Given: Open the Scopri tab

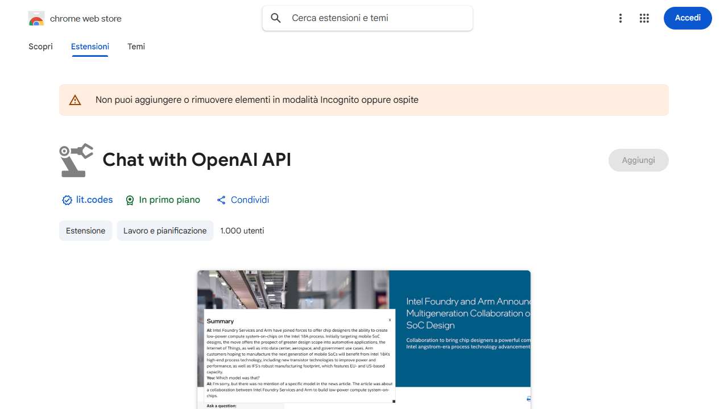Looking at the screenshot, I should coord(40,47).
